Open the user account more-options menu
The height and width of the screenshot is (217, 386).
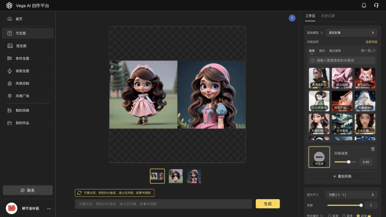pos(49,208)
